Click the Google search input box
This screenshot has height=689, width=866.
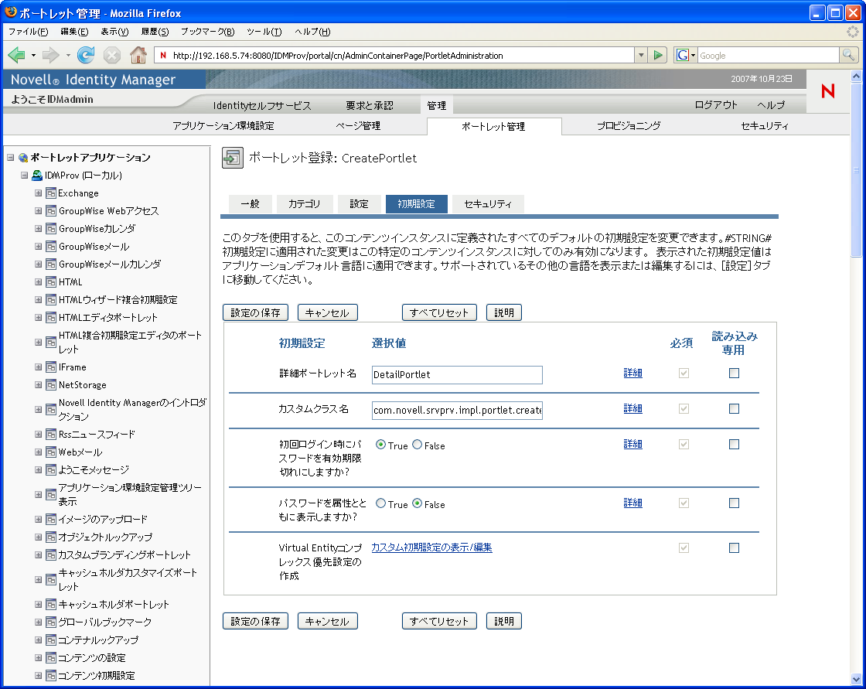[x=769, y=55]
